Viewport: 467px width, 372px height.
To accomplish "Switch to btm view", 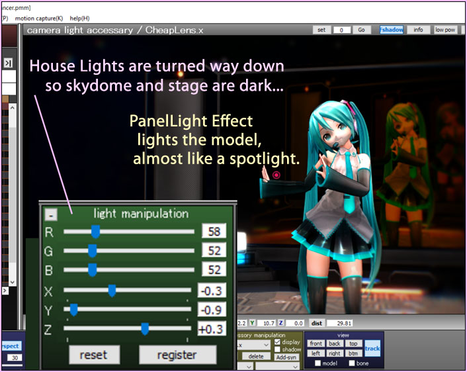I will click(x=353, y=353).
